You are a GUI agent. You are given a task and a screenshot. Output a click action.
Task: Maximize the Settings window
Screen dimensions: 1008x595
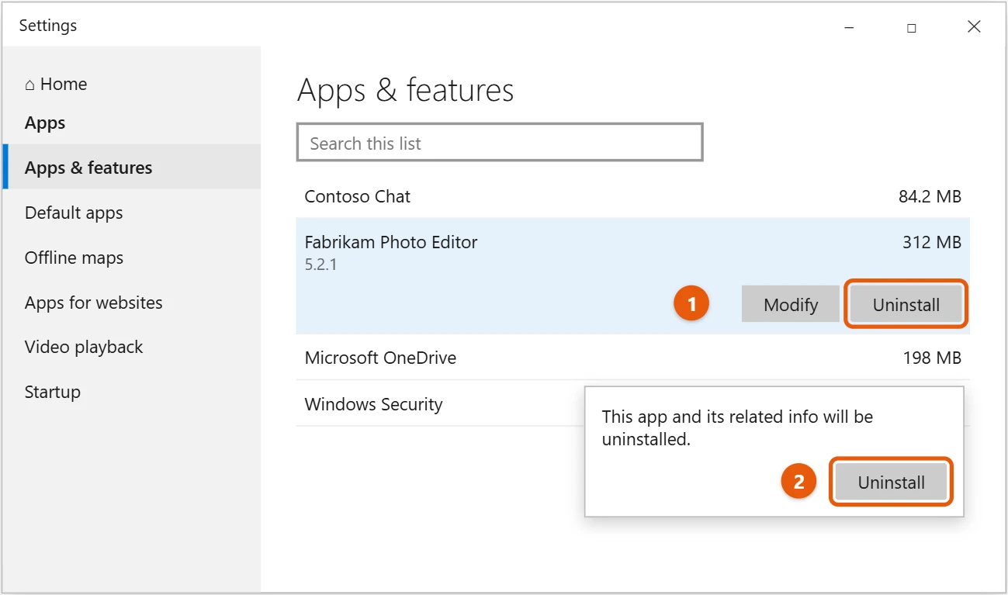pos(912,27)
